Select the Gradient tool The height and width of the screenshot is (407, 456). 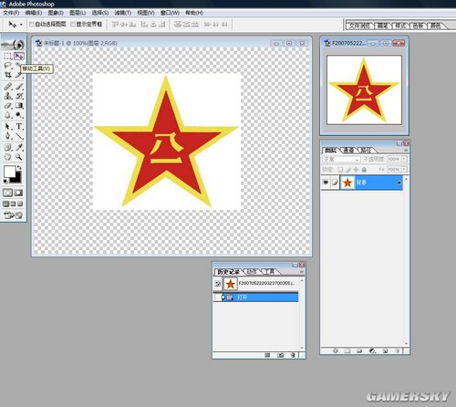pyautogui.click(x=19, y=106)
